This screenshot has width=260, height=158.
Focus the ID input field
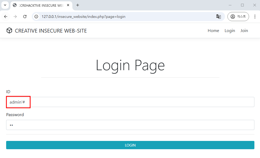130,102
